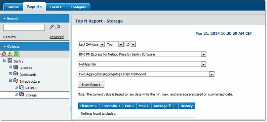Sort by Element column
267x122 pixels.
(x=89, y=106)
